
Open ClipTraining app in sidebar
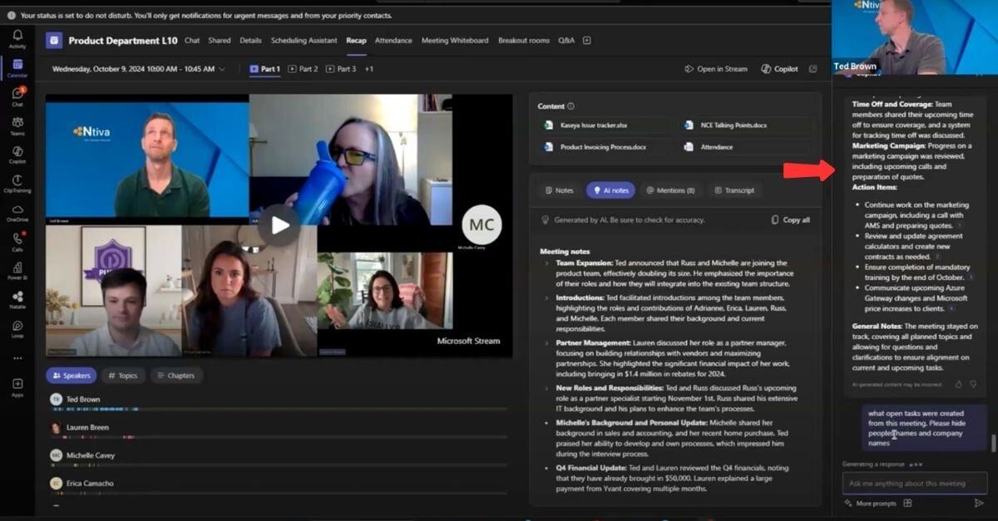click(17, 184)
